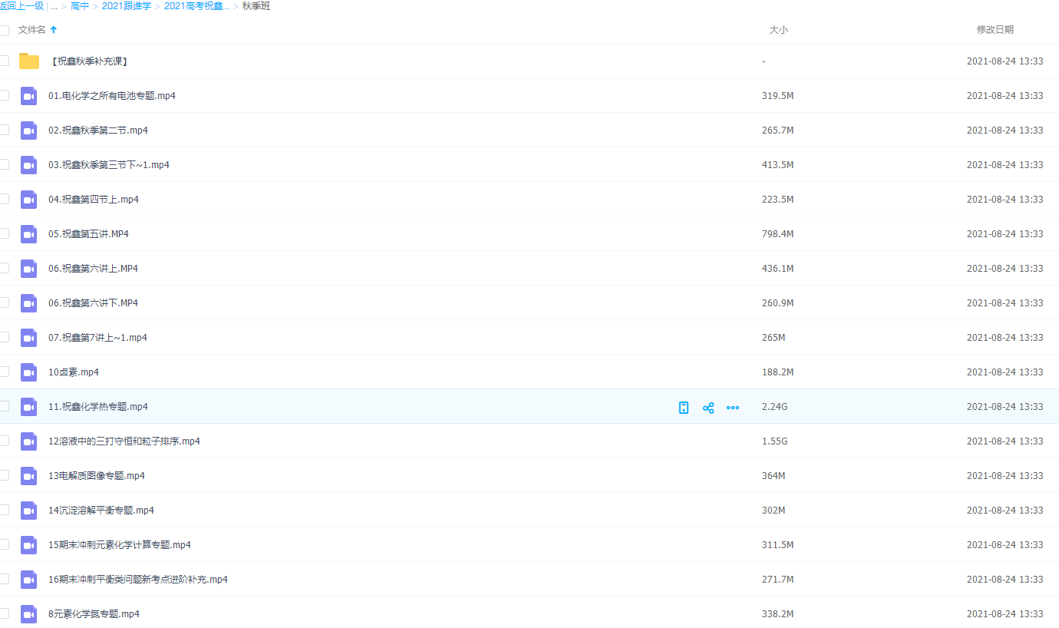Click the video icon beside 05.祝鑫第五讲.MP4

29,234
